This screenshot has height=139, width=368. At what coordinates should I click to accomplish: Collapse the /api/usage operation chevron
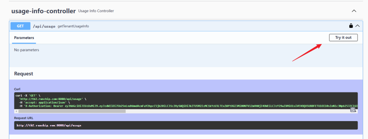point(358,26)
